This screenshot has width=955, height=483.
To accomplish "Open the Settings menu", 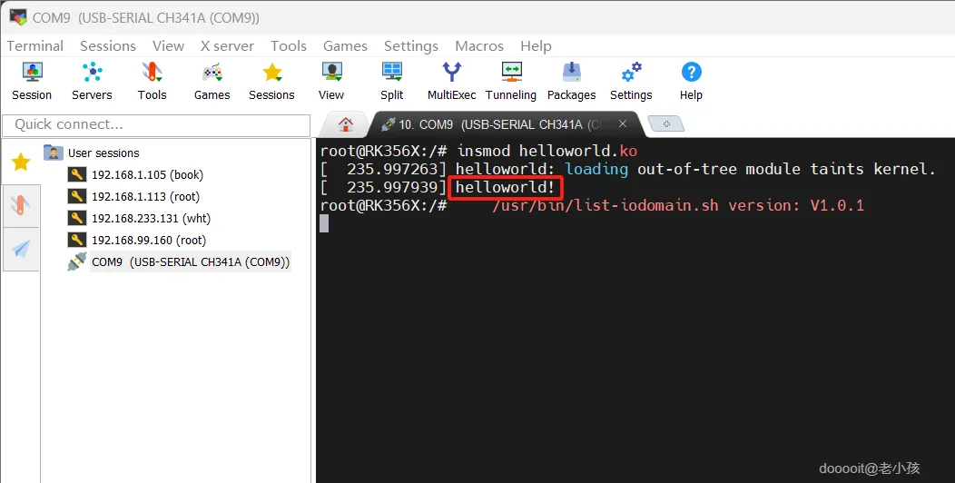I will point(411,45).
